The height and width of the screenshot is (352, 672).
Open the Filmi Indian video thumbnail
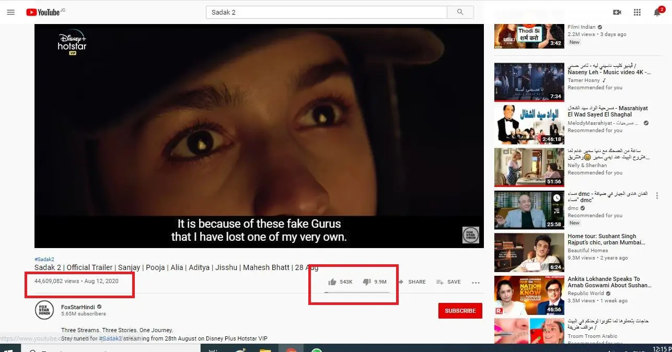(x=529, y=36)
